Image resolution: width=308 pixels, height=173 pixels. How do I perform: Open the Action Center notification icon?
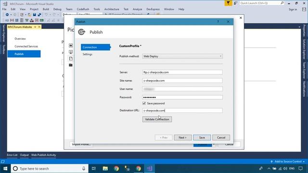(x=300, y=169)
